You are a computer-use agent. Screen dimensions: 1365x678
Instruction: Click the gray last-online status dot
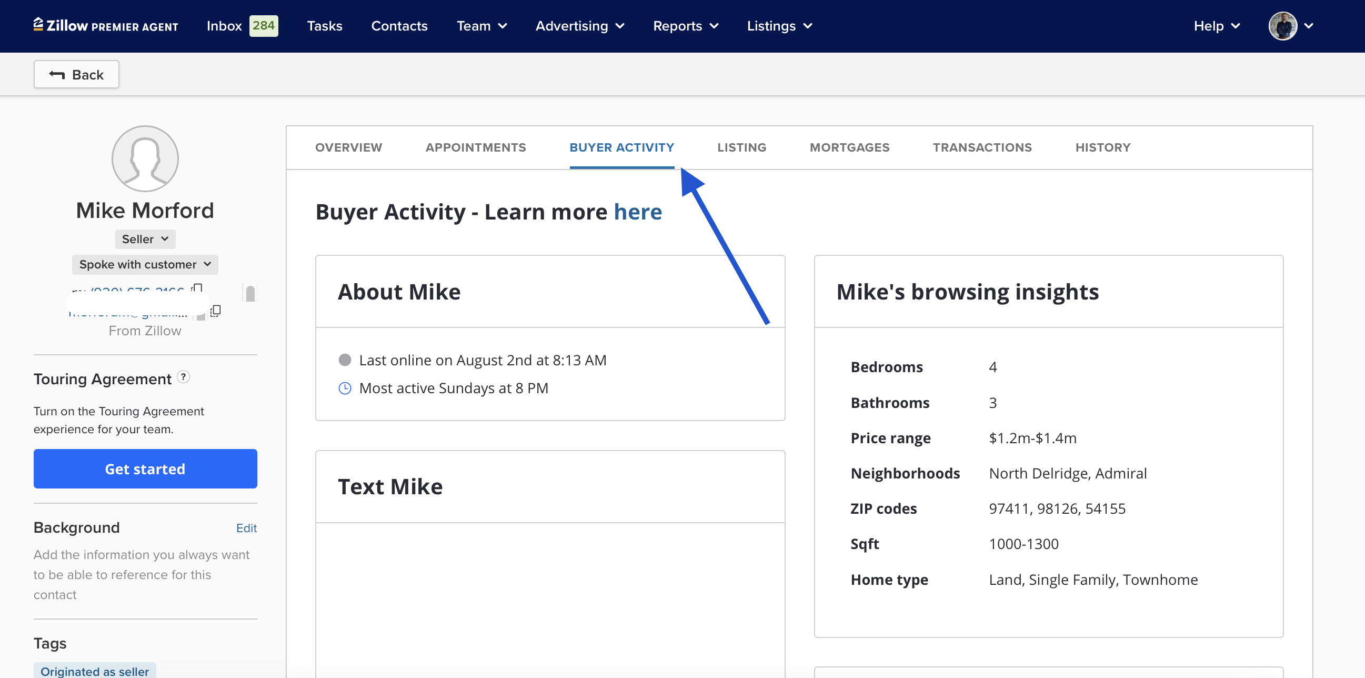pos(345,361)
